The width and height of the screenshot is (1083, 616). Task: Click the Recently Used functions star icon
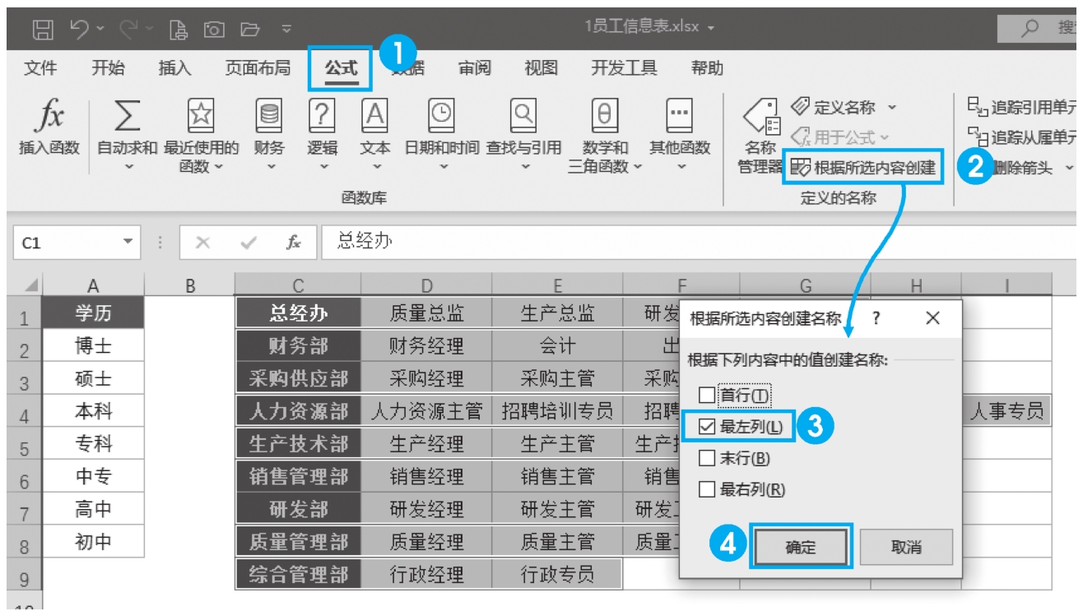(x=201, y=118)
